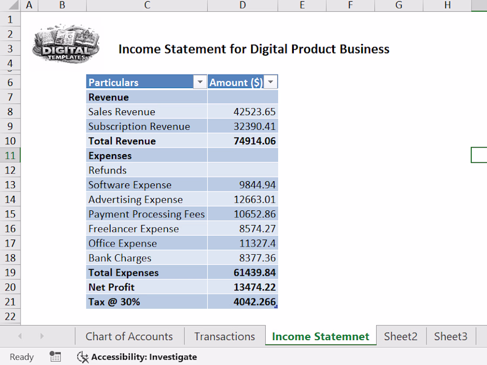
Task: Switch to Chart of Accounts sheet
Action: point(129,336)
